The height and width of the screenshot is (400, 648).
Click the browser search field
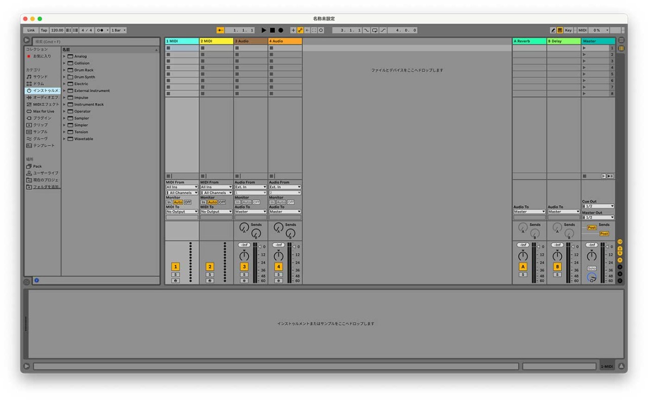point(91,41)
